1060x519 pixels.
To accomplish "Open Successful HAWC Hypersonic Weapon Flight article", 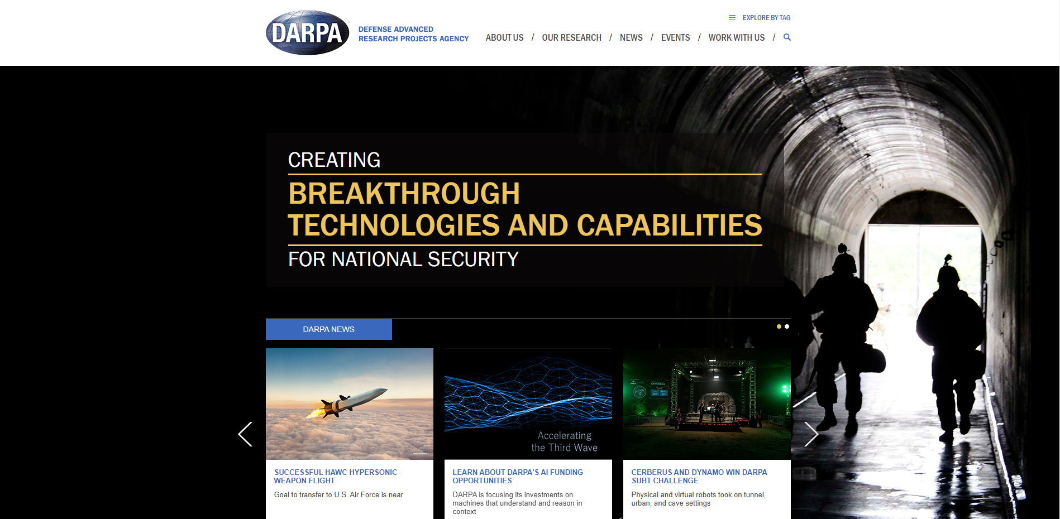I will pyautogui.click(x=335, y=477).
